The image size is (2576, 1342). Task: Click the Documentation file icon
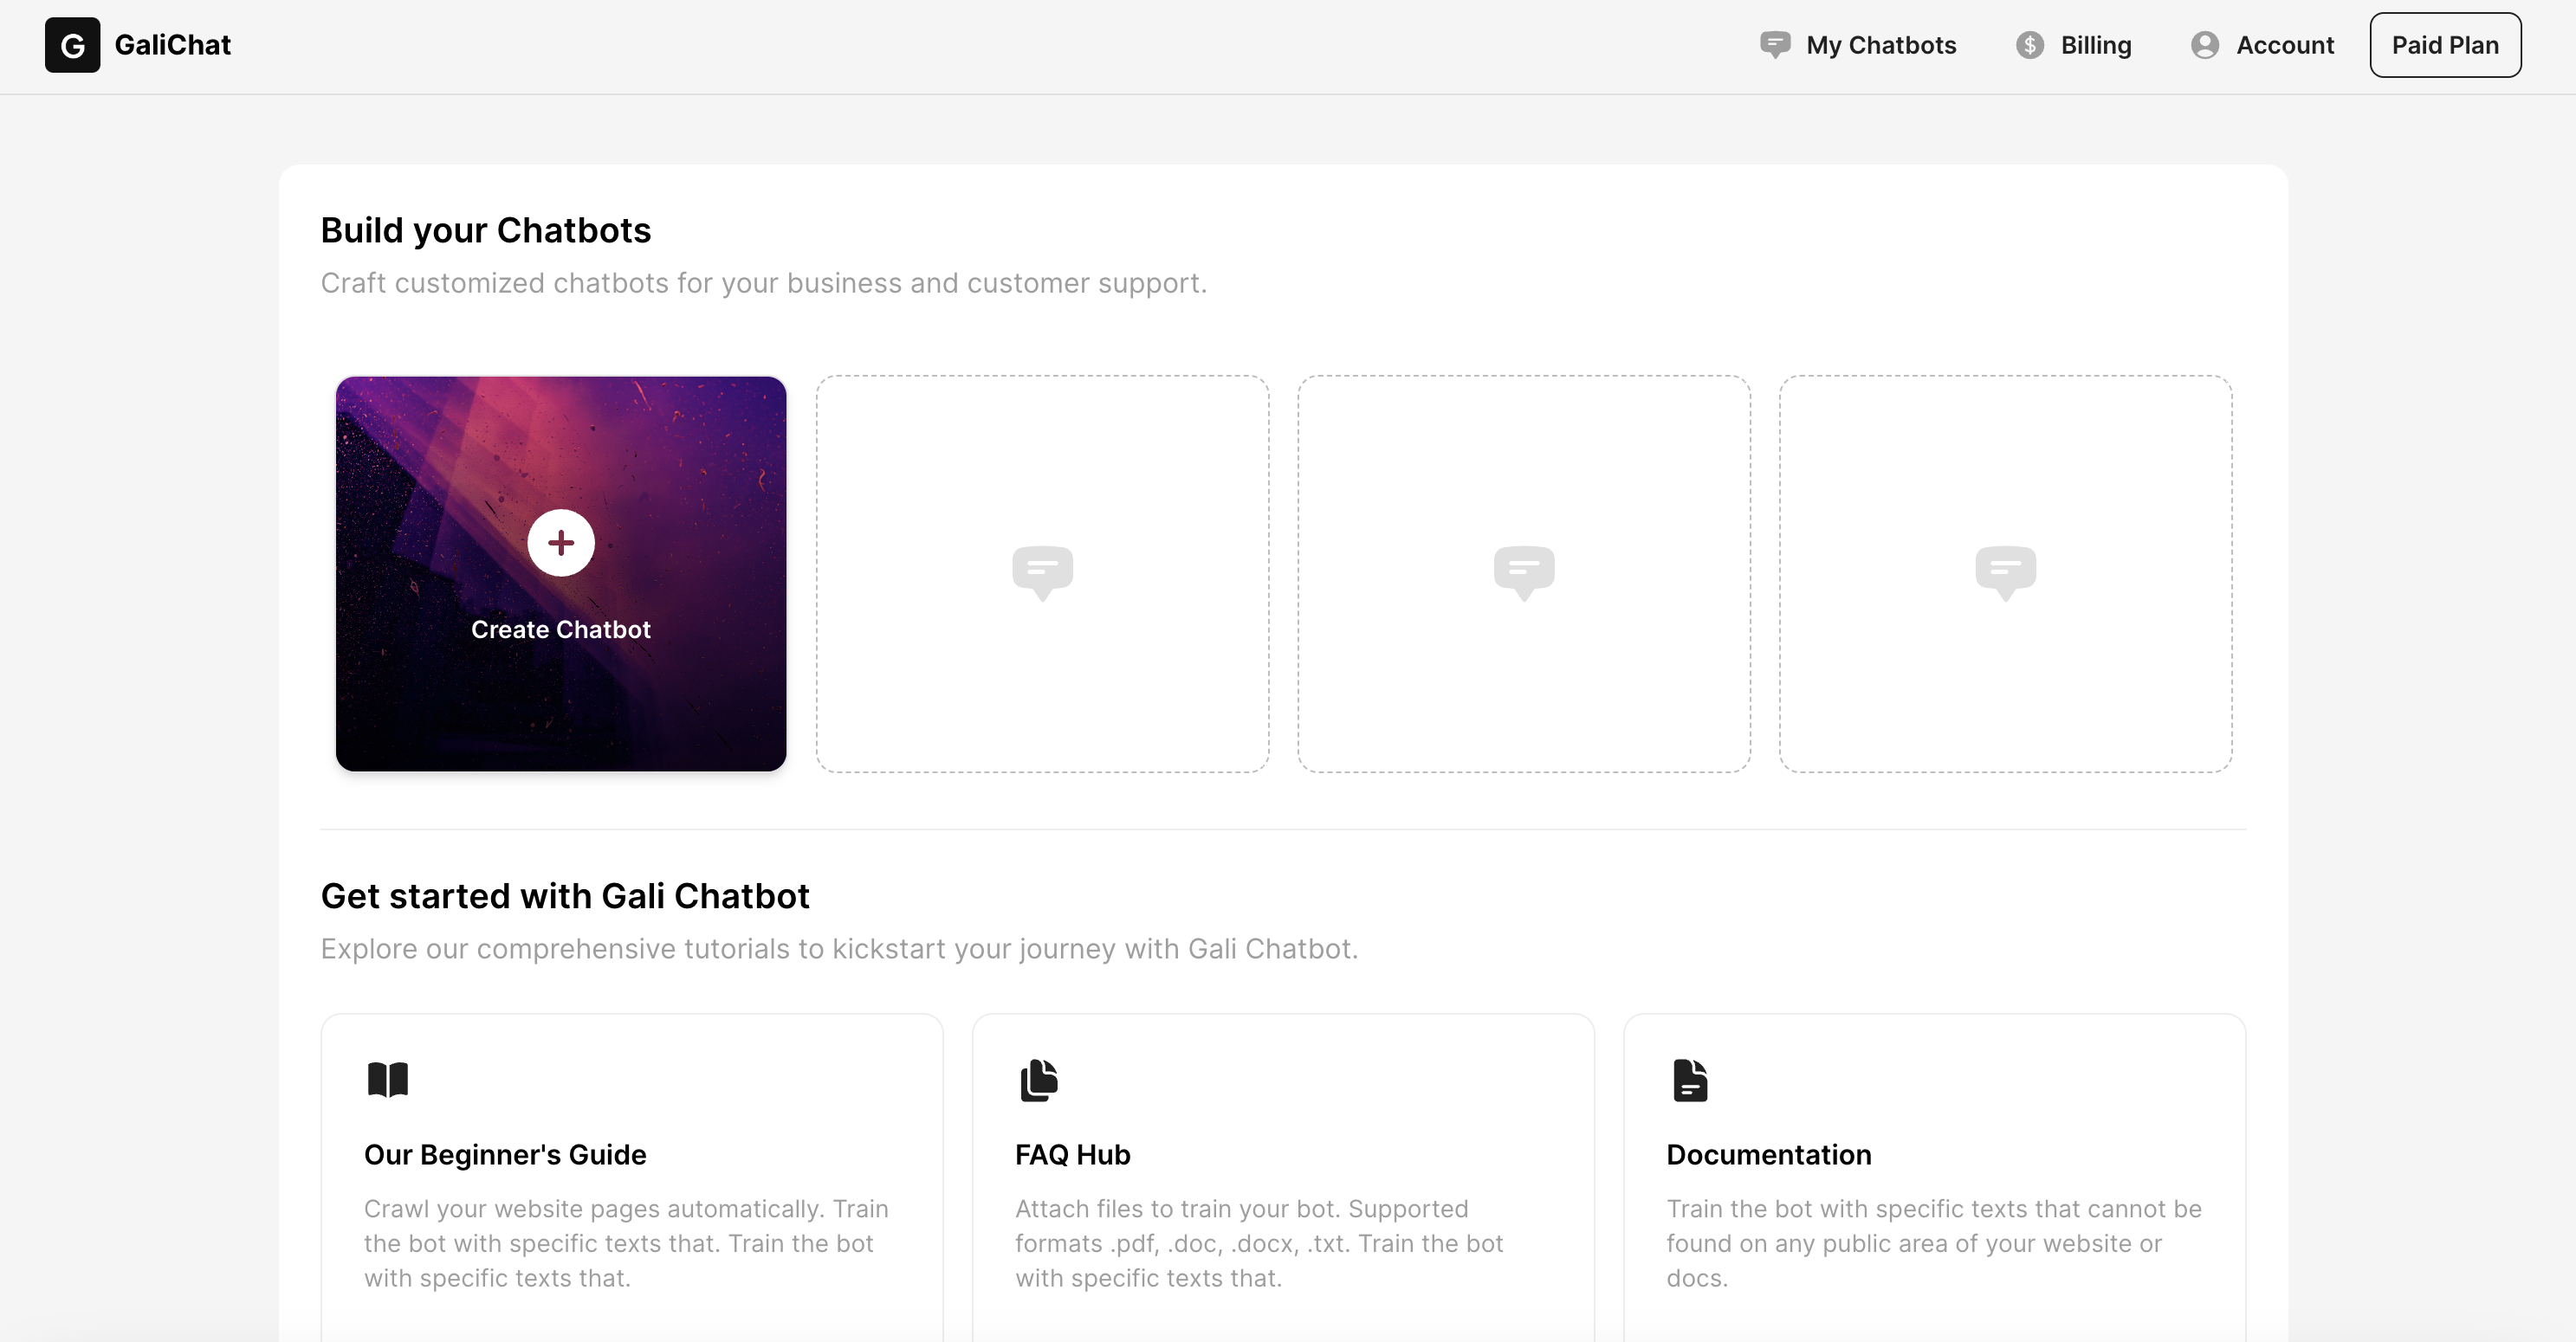[x=1690, y=1081]
